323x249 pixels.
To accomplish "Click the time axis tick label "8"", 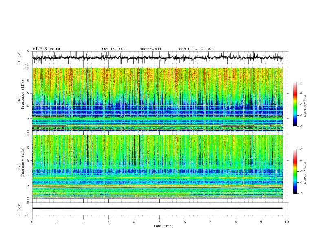I will (x=236, y=222).
